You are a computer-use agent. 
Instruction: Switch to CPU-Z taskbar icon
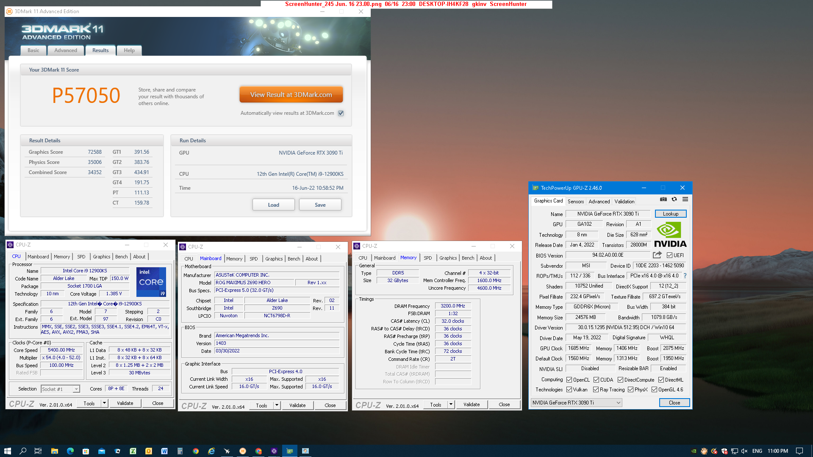(274, 451)
